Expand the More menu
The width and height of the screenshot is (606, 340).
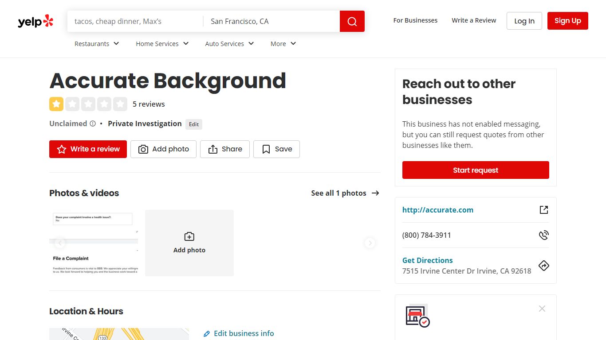tap(283, 44)
